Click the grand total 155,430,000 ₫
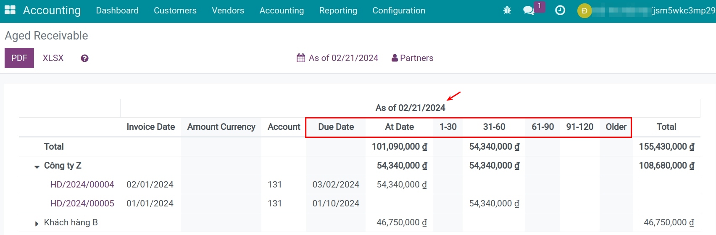This screenshot has width=716, height=235. (667, 147)
